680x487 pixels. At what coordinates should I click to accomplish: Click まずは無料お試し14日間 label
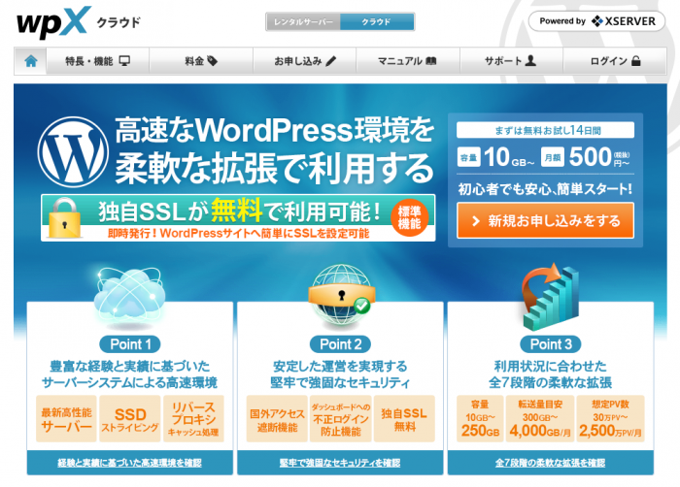(x=545, y=130)
